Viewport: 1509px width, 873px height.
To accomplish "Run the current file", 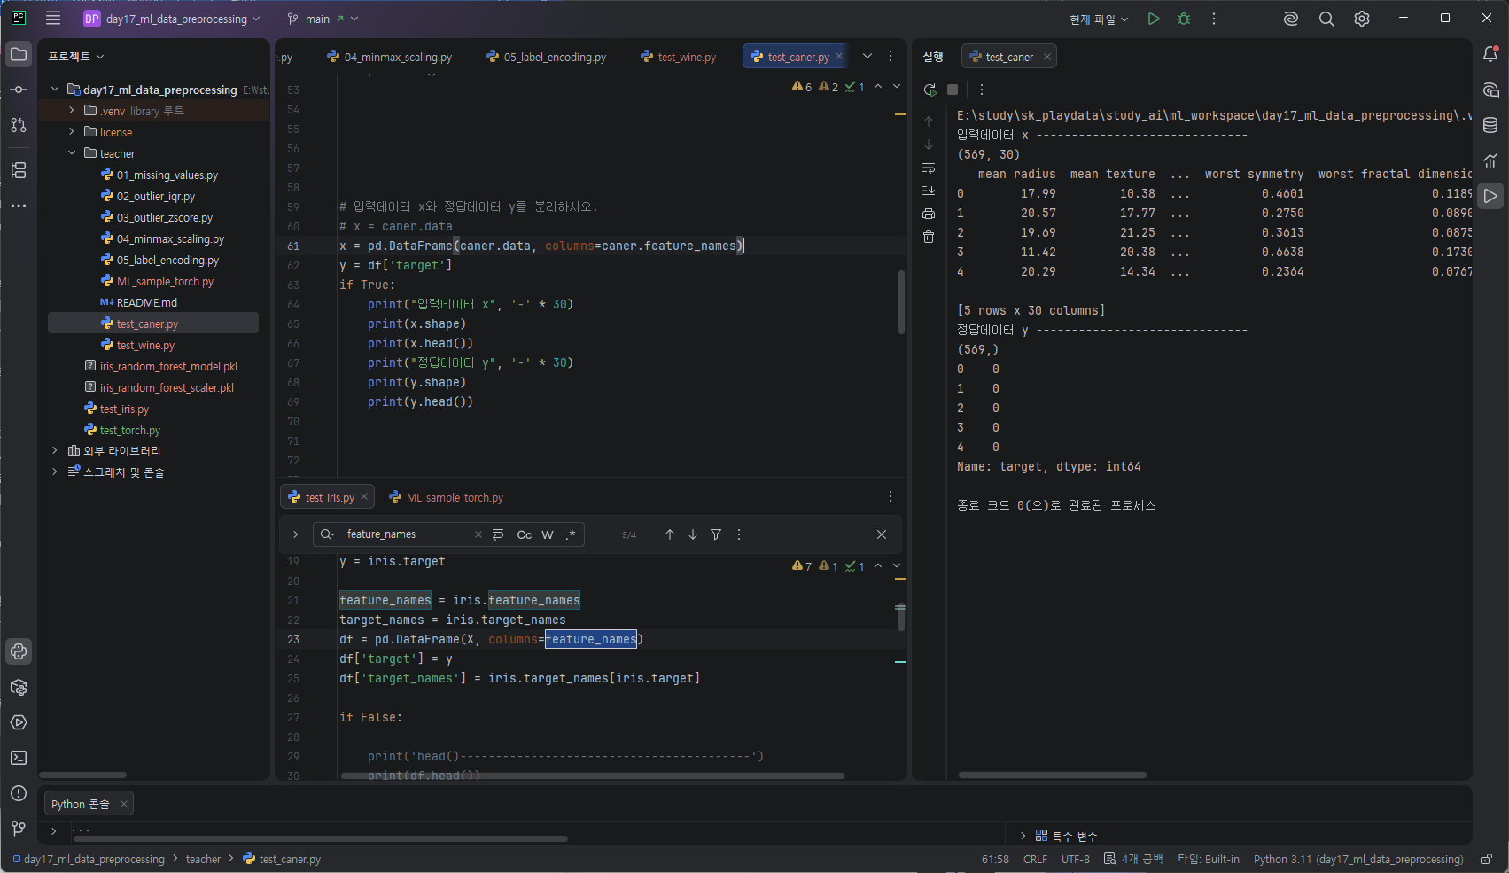I will pyautogui.click(x=1154, y=19).
